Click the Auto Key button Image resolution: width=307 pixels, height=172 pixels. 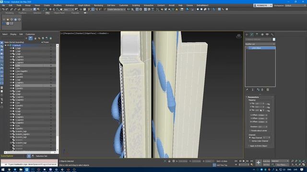(x=266, y=161)
